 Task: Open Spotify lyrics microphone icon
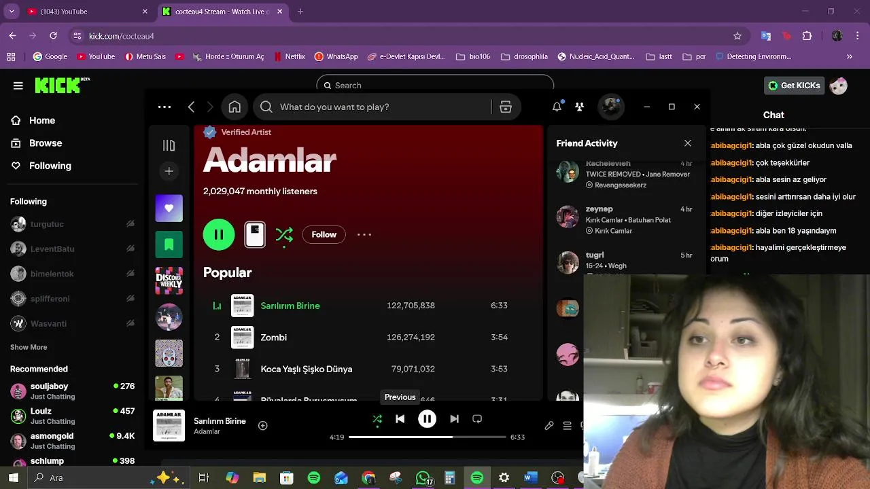549,426
